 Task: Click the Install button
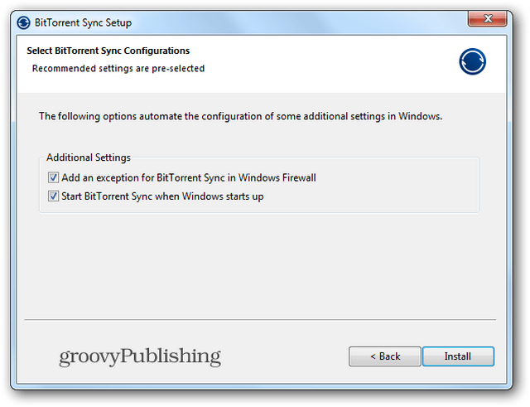pos(458,356)
